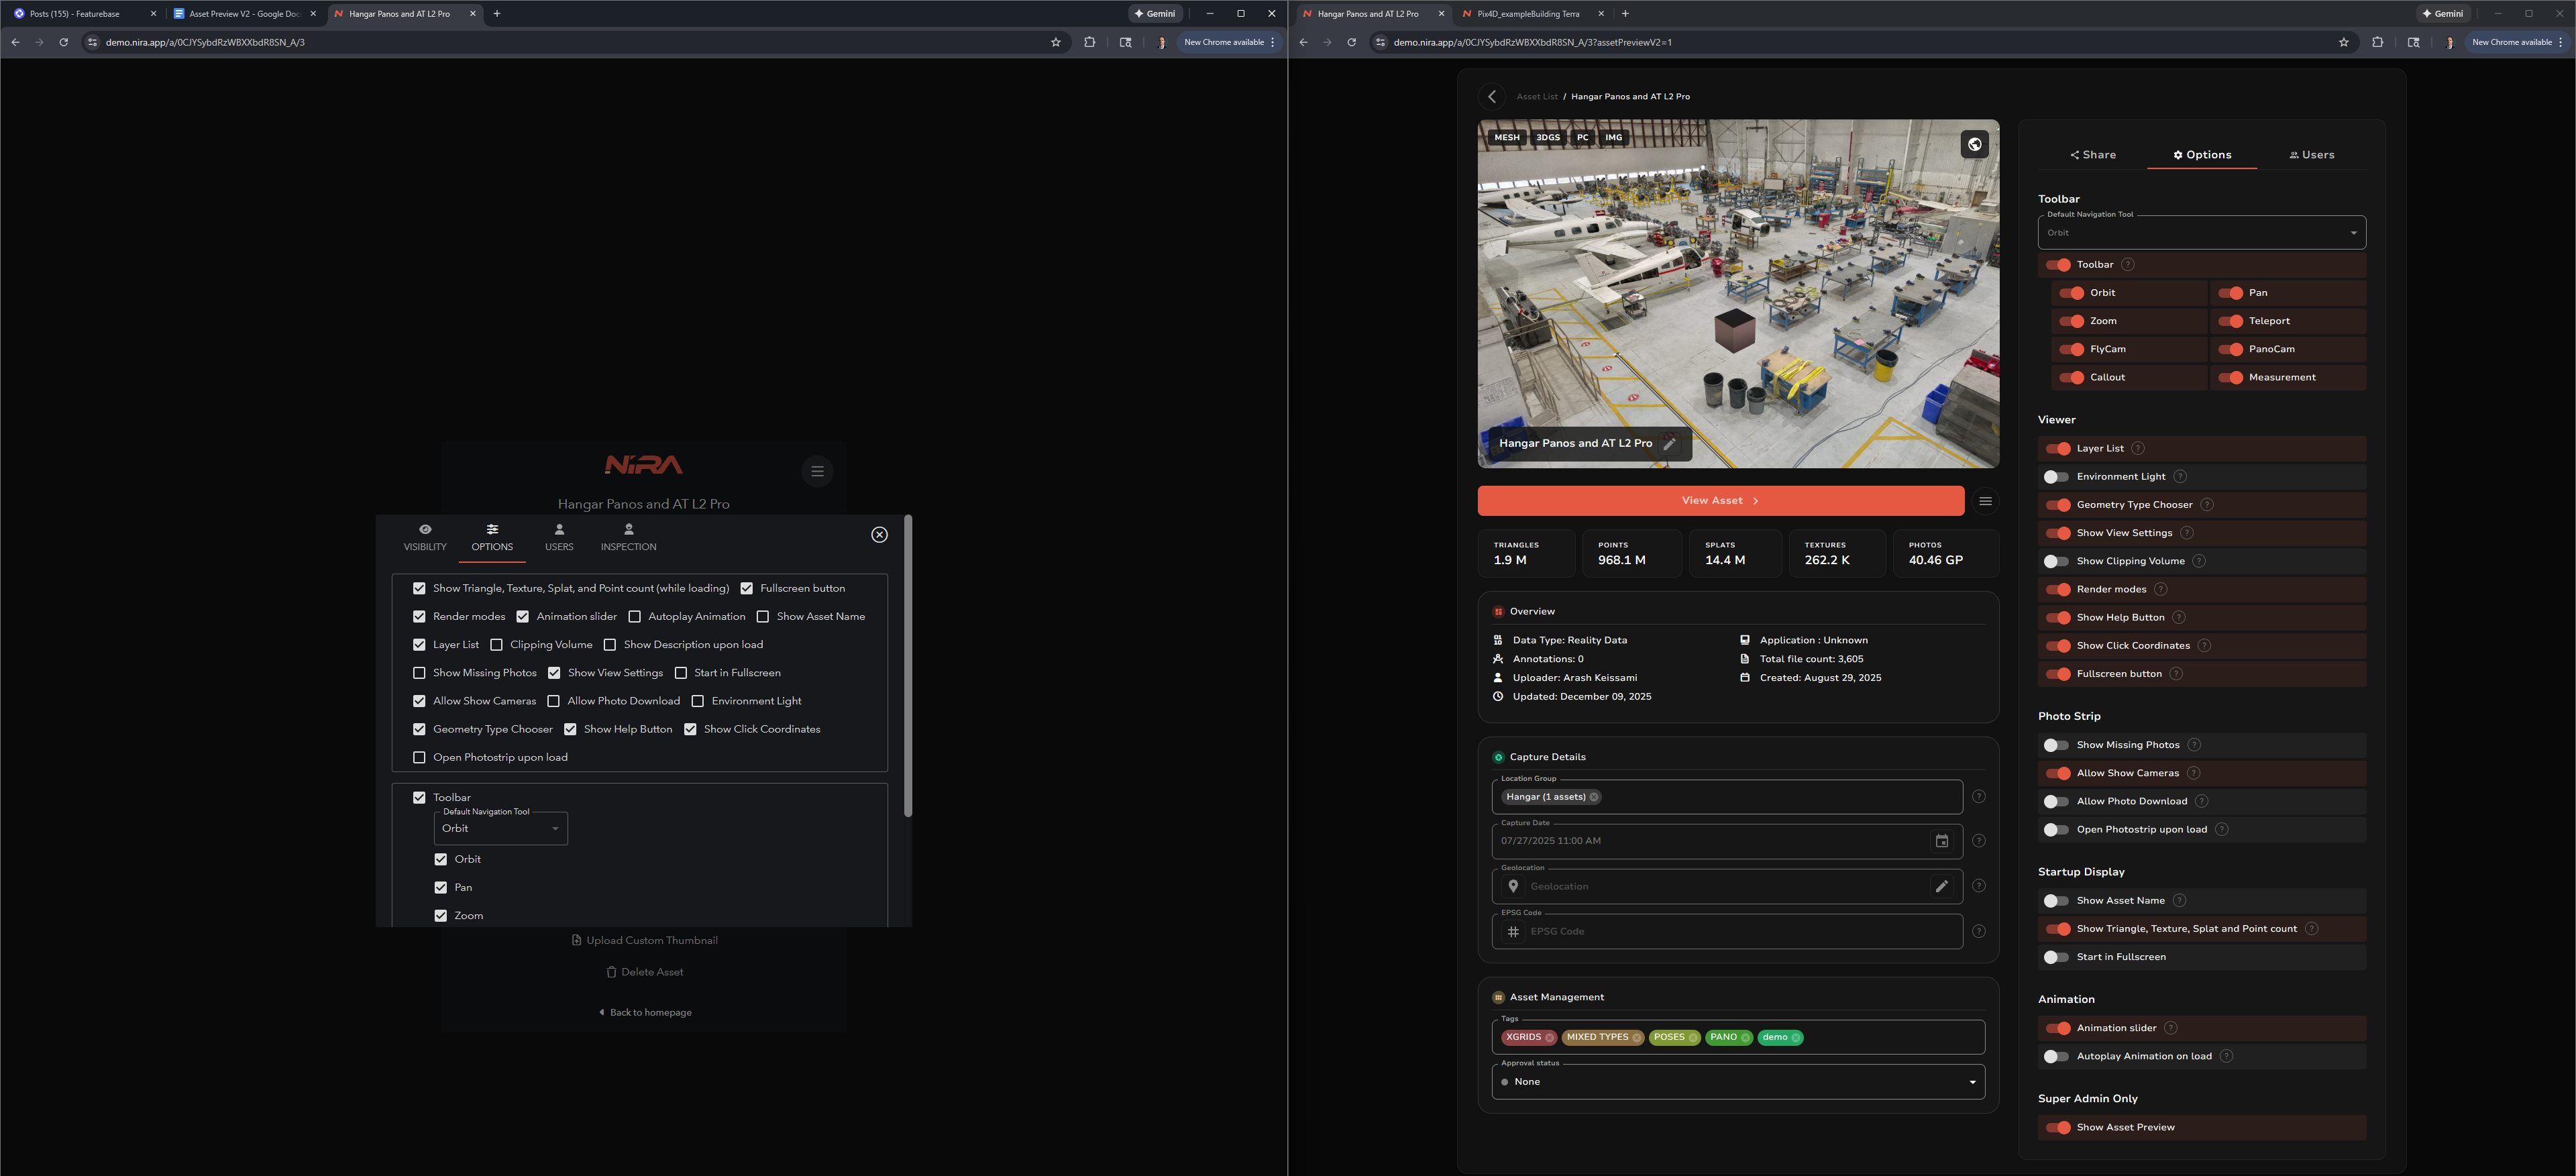Switch to Users tab in right panel
This screenshot has height=1176, width=2576.
point(2311,155)
